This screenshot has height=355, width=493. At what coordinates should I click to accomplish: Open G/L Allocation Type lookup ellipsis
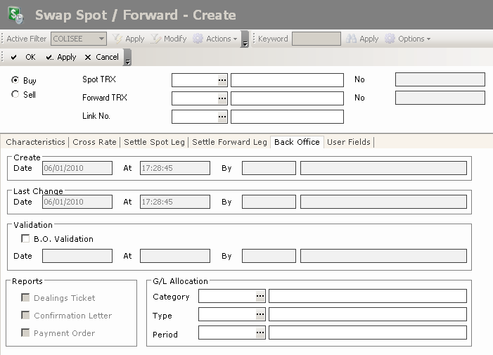[x=260, y=314]
